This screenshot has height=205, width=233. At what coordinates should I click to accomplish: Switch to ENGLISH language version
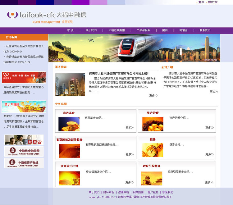212,2
